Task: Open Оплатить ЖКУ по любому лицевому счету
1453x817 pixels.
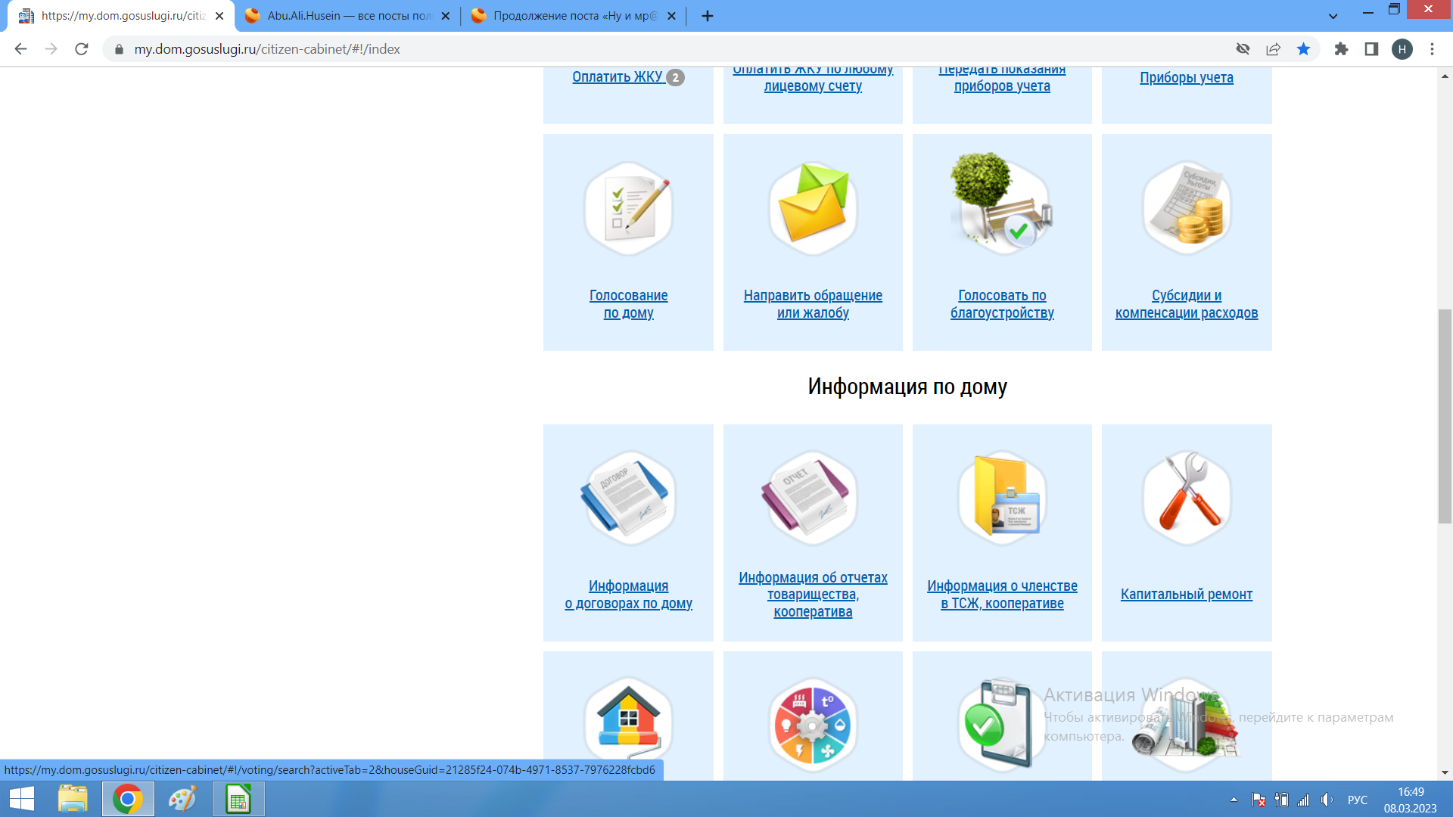Action: [x=813, y=79]
